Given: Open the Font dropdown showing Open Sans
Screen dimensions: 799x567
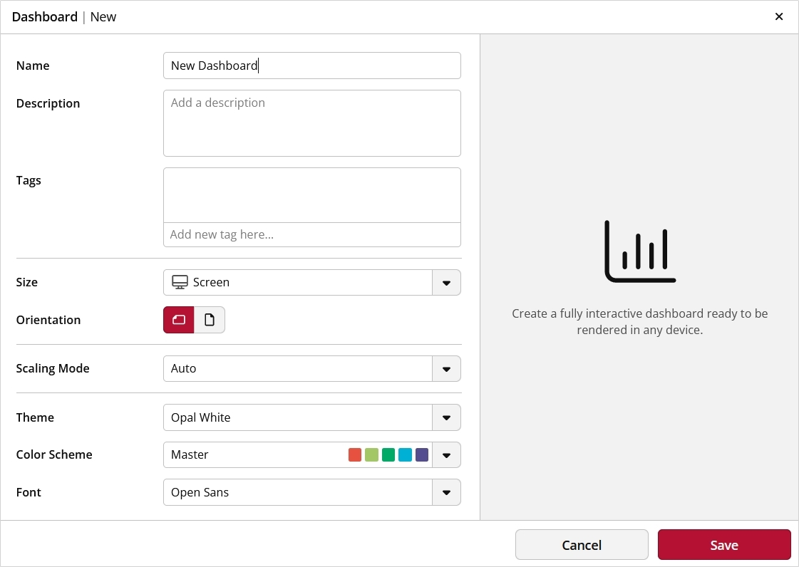Looking at the screenshot, I should pos(447,492).
